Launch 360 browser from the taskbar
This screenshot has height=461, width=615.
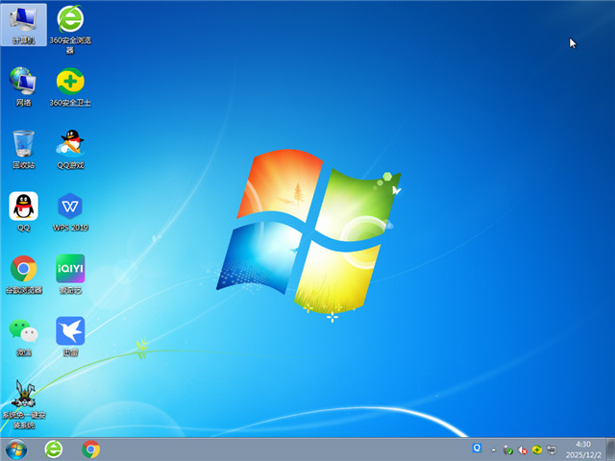pos(54,449)
